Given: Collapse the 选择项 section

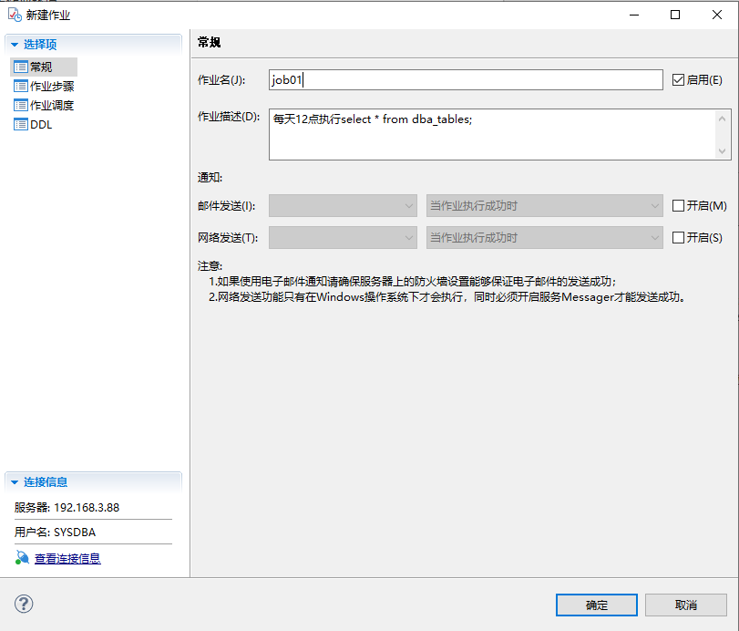Looking at the screenshot, I should tap(15, 45).
